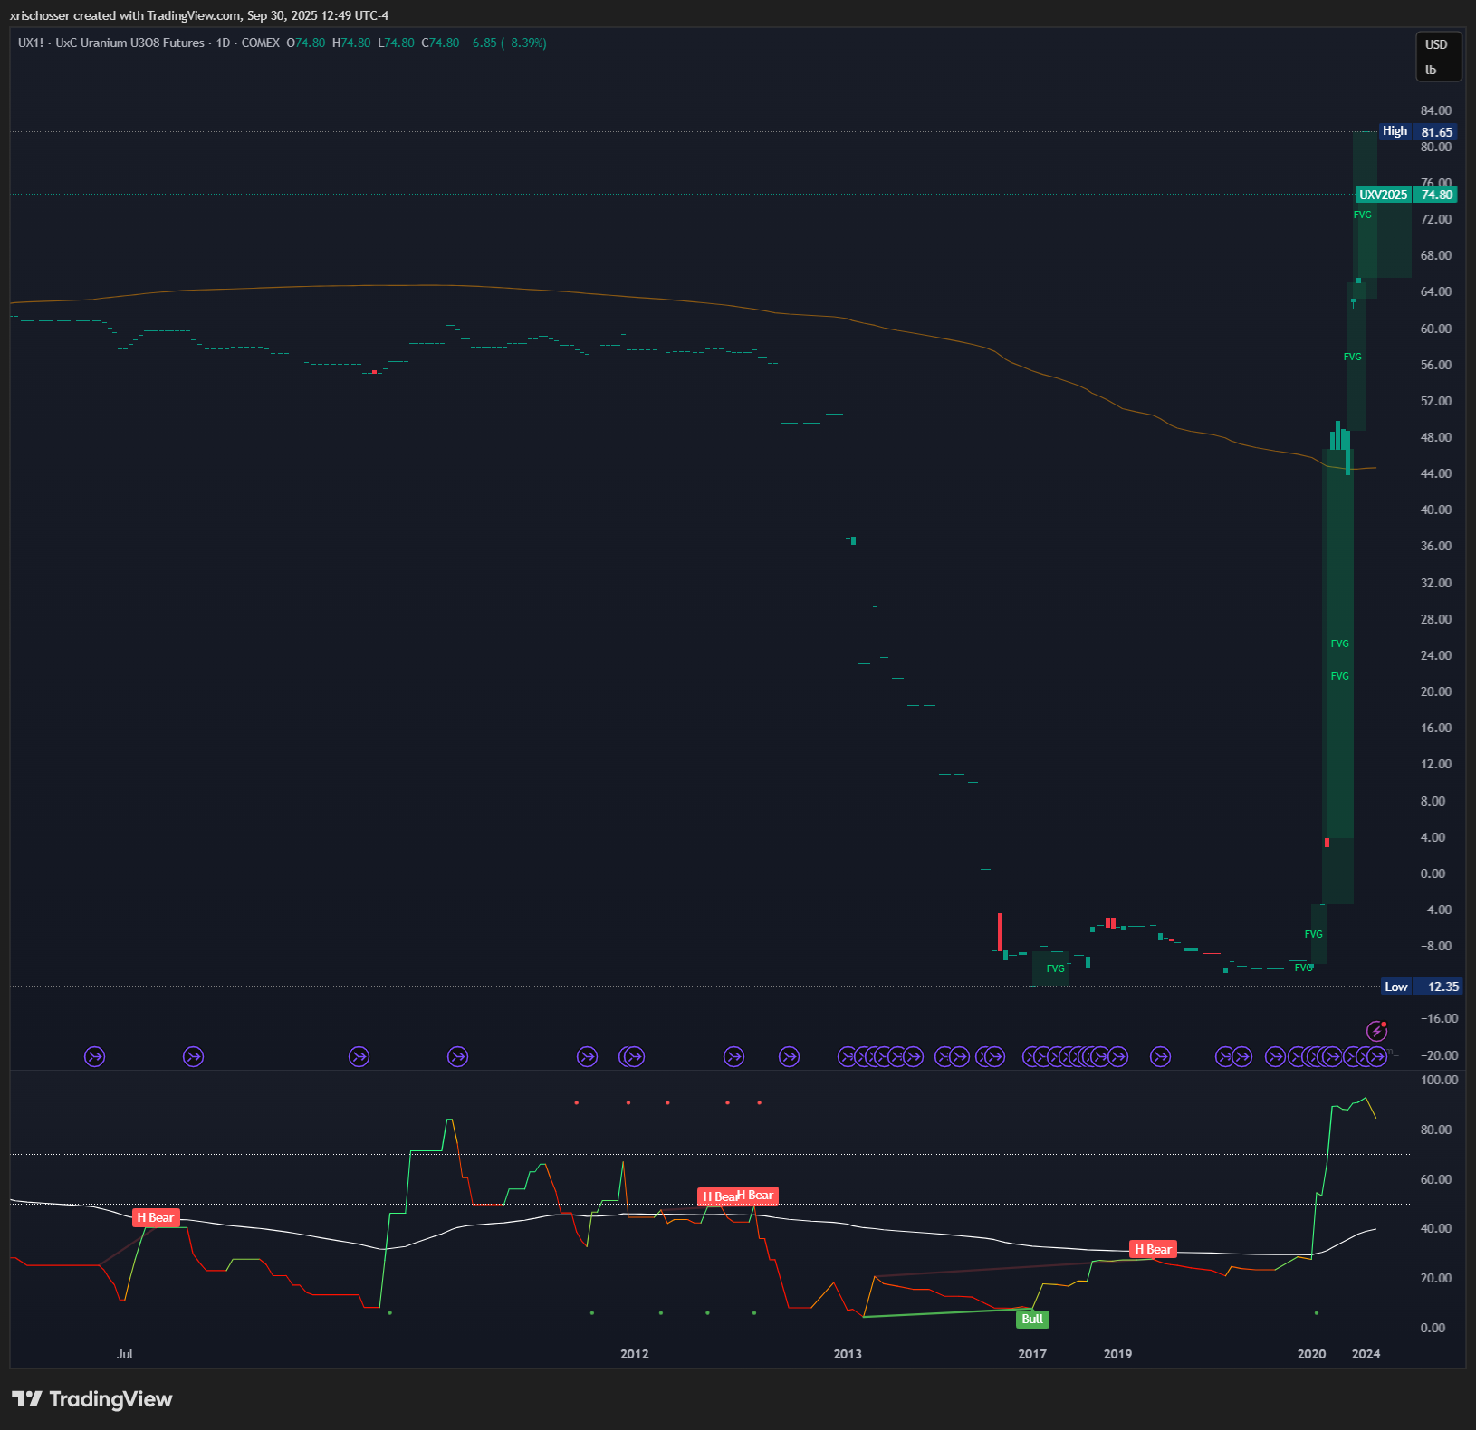Click the change value -6.85 (-8.39%)
Image resolution: width=1476 pixels, height=1430 pixels.
507,43
